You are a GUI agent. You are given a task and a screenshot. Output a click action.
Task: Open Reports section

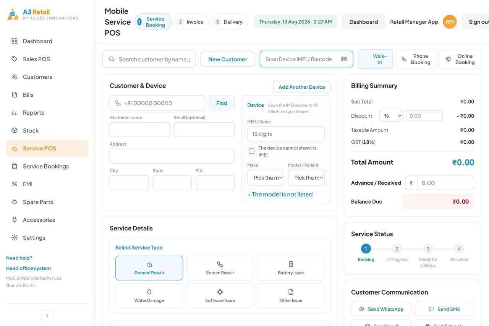(x=47, y=113)
